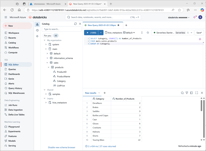Select the Catalog browser icon in side strip
206x151 pixels.
(37, 24)
